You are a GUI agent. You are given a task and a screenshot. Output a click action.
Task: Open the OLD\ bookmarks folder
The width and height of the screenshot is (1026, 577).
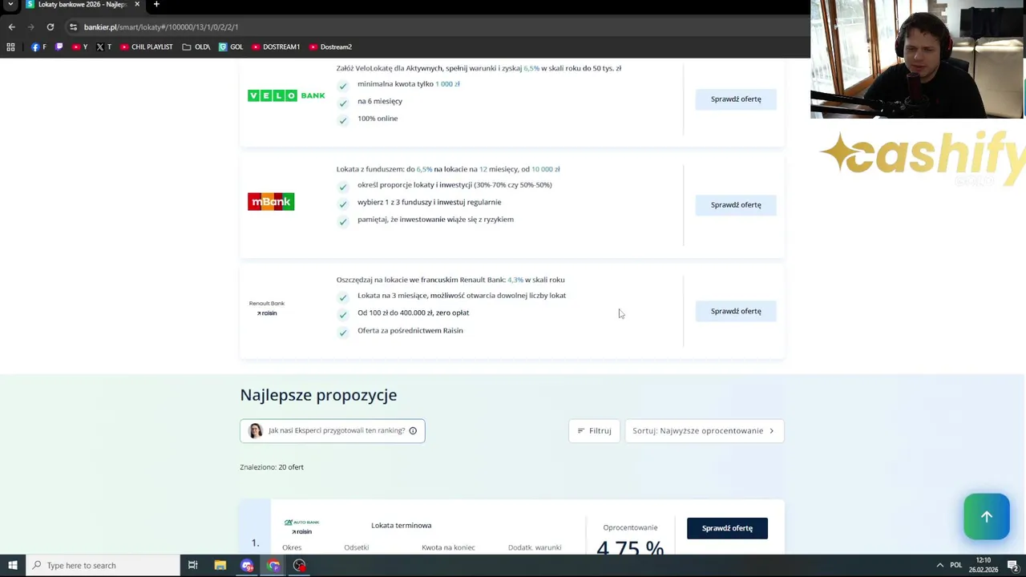click(x=196, y=46)
